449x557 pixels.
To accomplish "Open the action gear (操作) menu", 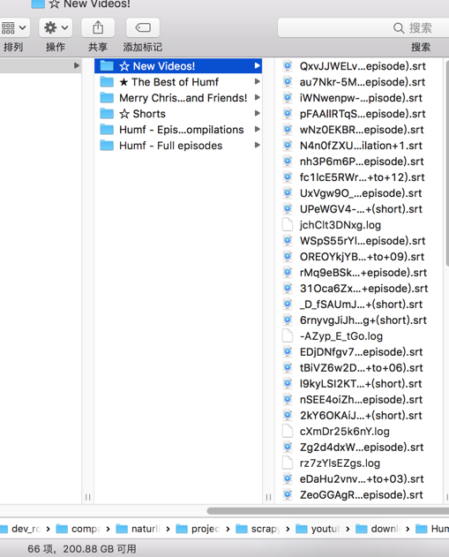I will [56, 27].
